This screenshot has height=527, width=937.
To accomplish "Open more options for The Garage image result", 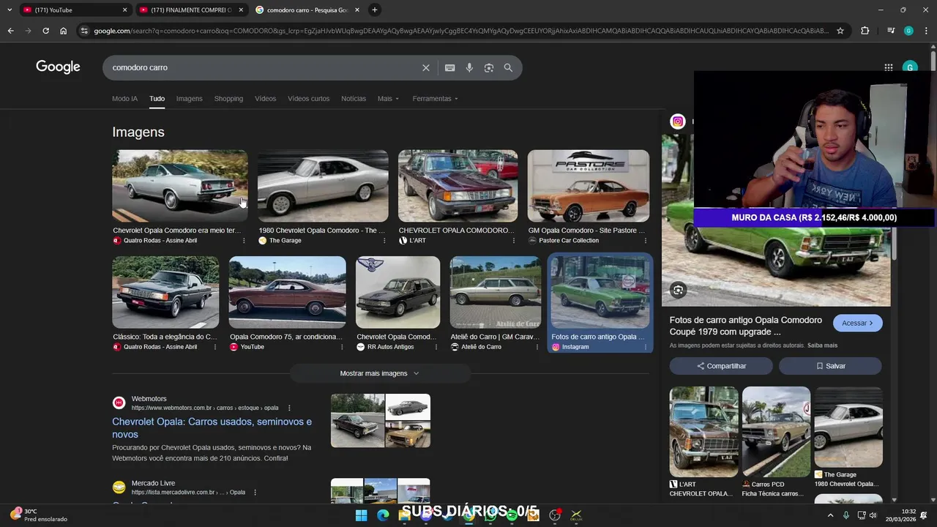I will tap(384, 241).
